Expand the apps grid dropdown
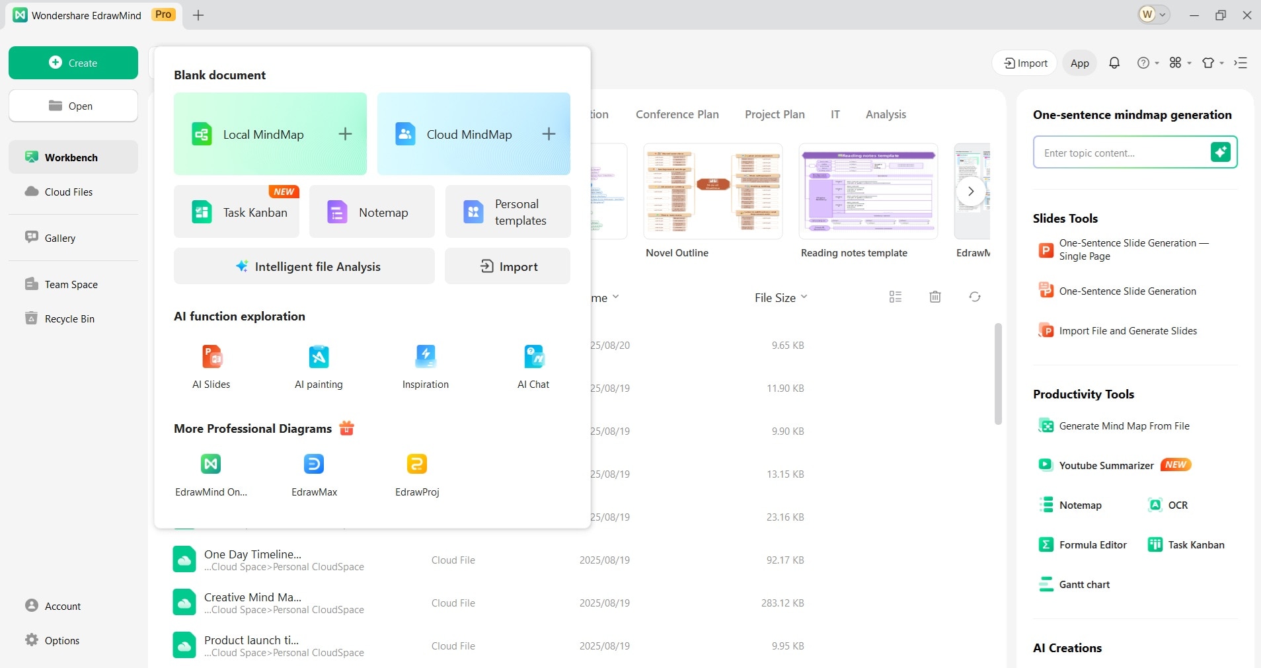The image size is (1261, 668). [x=1180, y=63]
